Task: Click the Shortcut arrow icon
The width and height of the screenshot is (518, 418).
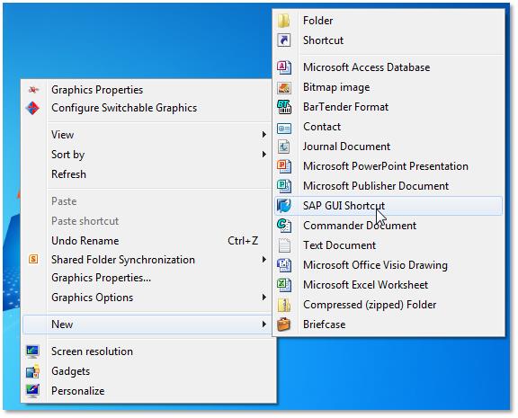Action: point(284,40)
